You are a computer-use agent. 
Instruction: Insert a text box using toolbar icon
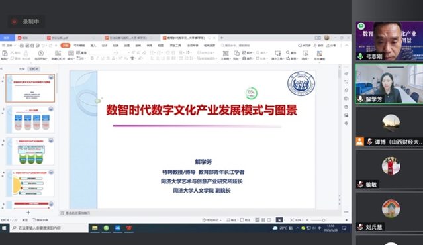point(226,53)
